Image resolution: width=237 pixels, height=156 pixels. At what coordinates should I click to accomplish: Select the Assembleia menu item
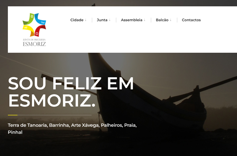pos(132,20)
